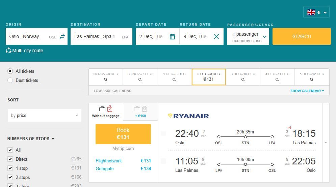Click the Multi-city route icon

tap(9, 51)
